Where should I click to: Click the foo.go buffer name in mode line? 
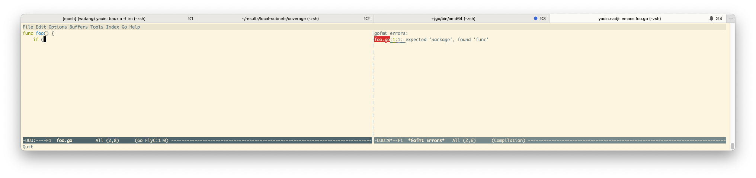click(64, 141)
